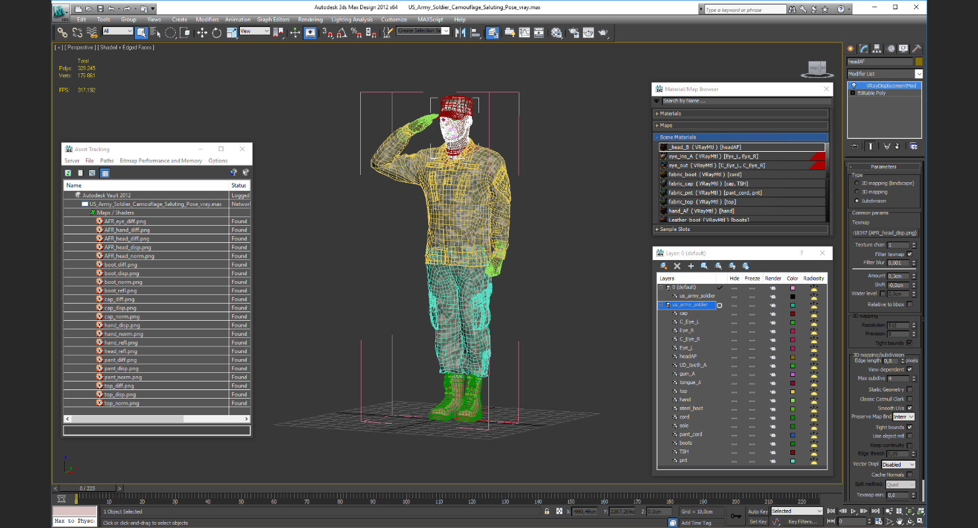This screenshot has width=978, height=528.
Task: Open Paths menu in Asset Tracking
Action: click(x=107, y=161)
